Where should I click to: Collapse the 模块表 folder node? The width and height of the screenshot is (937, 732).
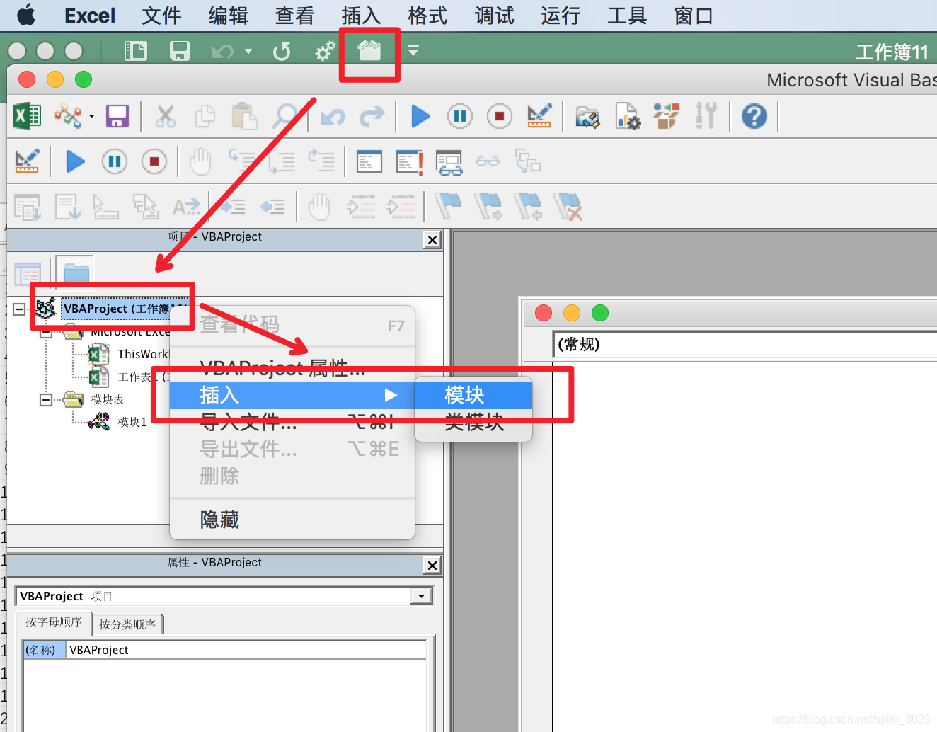(46, 400)
